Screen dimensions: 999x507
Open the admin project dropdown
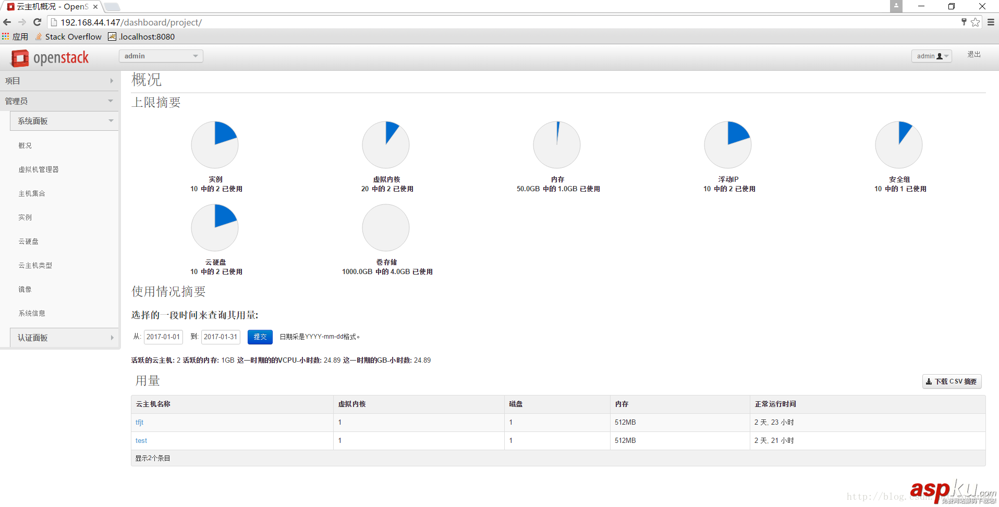[161, 56]
